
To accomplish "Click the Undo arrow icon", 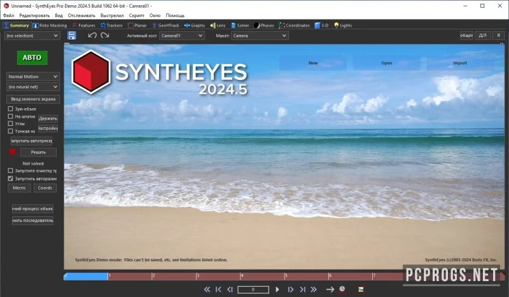I will coord(92,36).
